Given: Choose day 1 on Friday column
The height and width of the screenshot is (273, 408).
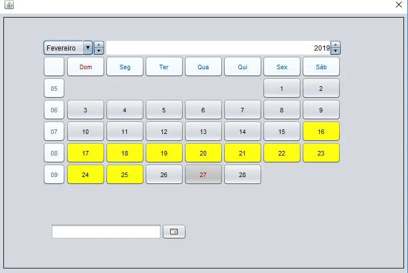Looking at the screenshot, I should coord(282,88).
